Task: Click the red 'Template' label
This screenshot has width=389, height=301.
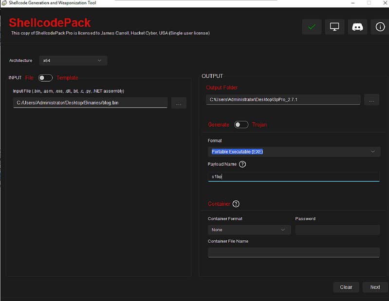Action: 67,78
